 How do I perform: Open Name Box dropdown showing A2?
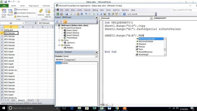tap(23, 23)
